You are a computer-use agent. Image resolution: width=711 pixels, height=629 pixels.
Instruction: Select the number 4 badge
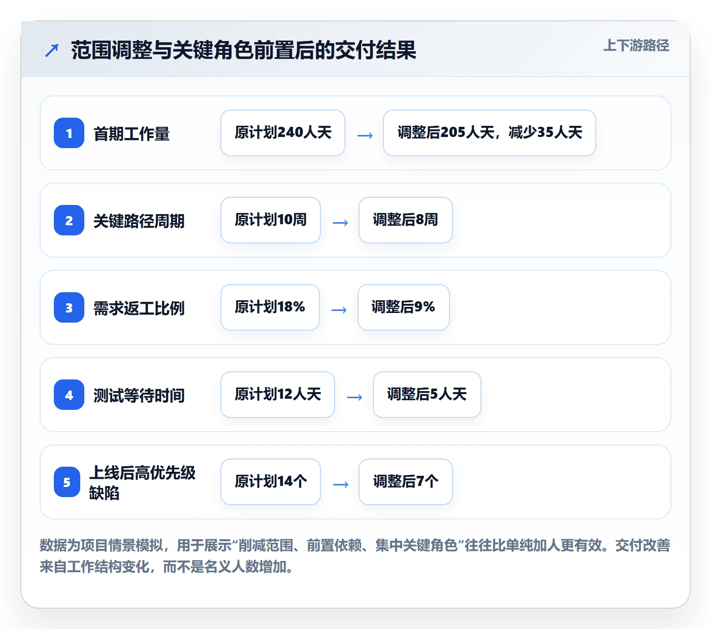pos(69,395)
